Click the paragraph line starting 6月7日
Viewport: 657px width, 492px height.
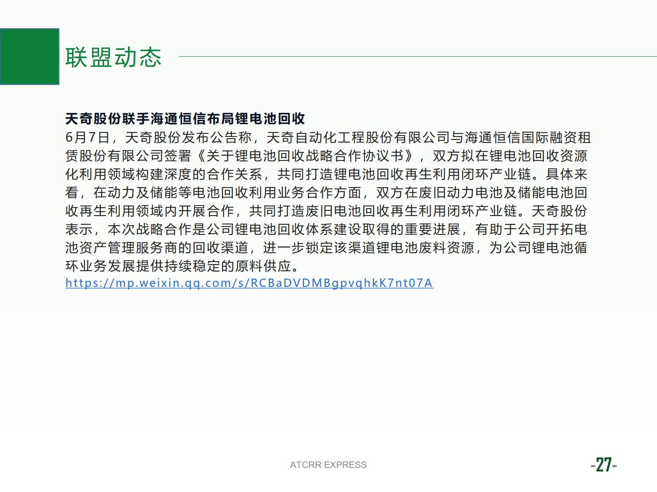coord(328,137)
